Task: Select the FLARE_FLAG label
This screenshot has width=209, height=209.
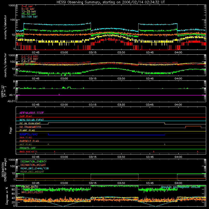Action: point(27,130)
